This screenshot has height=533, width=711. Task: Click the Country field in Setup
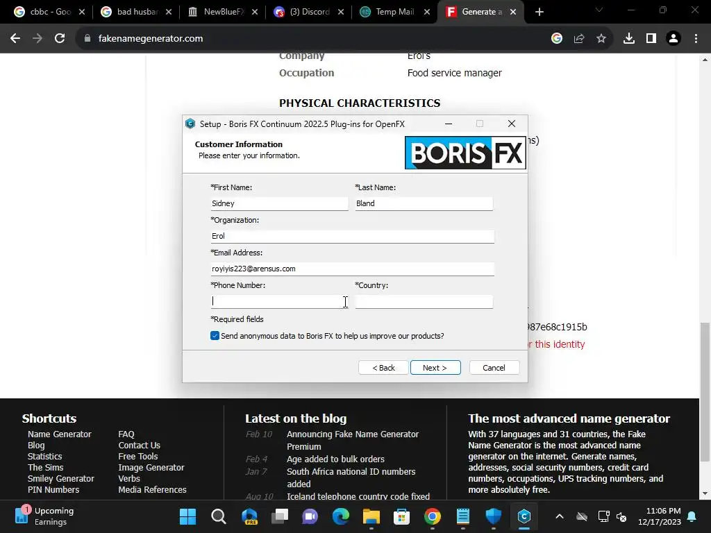(x=424, y=301)
